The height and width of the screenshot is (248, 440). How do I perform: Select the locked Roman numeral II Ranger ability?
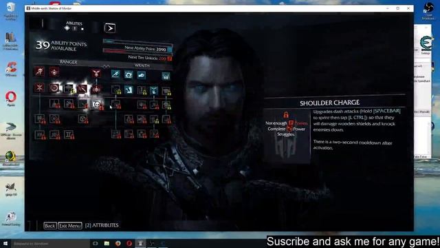(x=69, y=134)
